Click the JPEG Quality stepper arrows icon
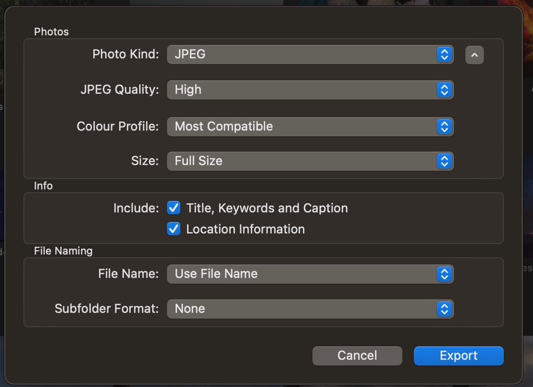 click(444, 90)
